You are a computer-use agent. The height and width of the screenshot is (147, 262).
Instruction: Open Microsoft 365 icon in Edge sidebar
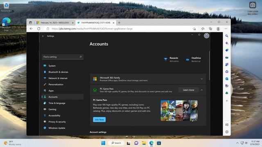point(227,72)
